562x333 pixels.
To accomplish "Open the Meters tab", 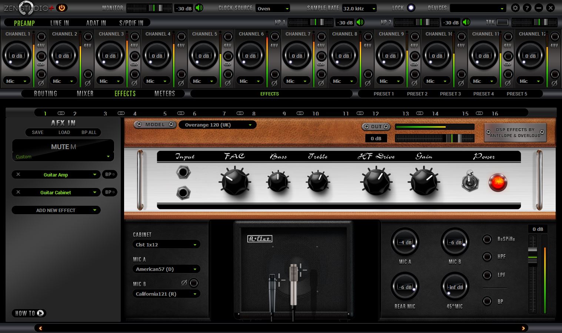I will tap(164, 94).
